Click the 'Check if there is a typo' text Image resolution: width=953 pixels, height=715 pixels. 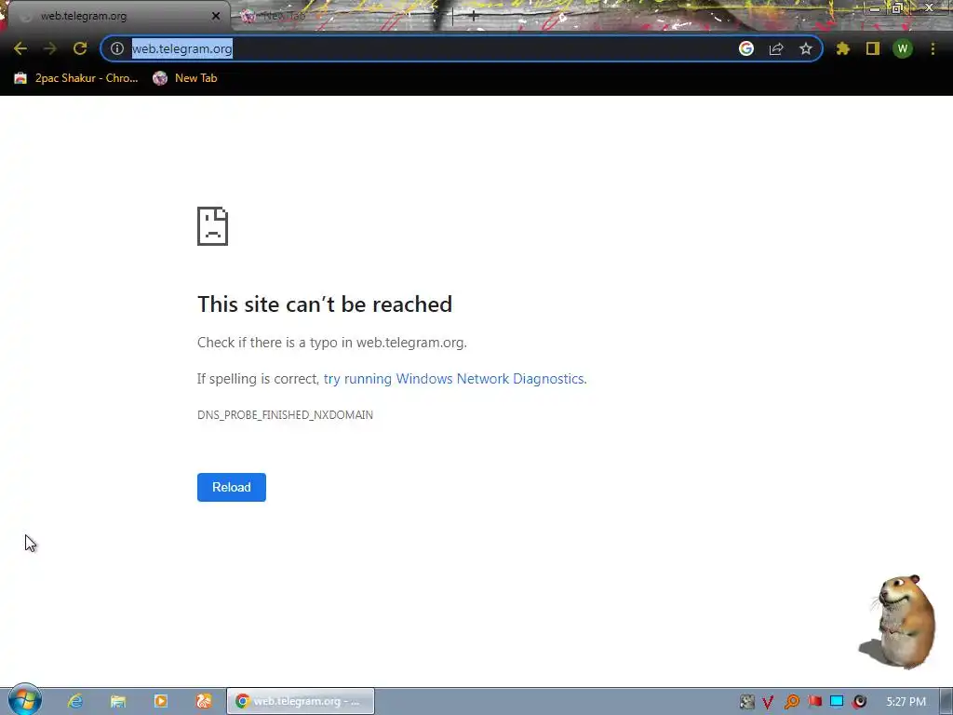[332, 343]
